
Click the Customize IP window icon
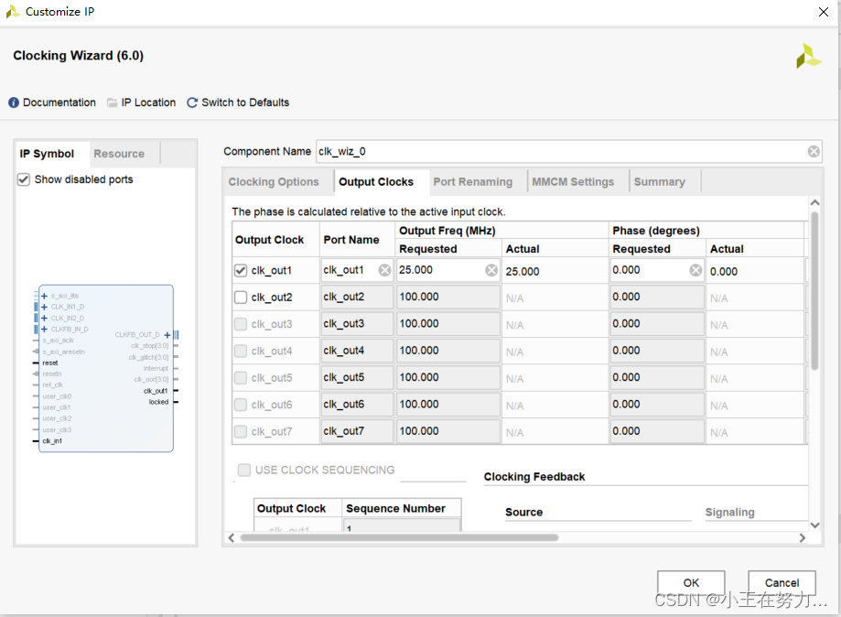(x=13, y=11)
